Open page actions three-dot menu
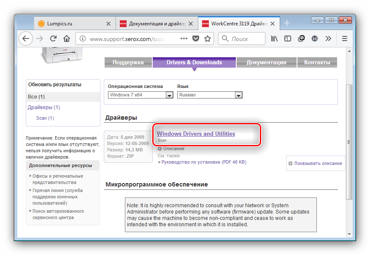The image size is (370, 255). point(184,39)
